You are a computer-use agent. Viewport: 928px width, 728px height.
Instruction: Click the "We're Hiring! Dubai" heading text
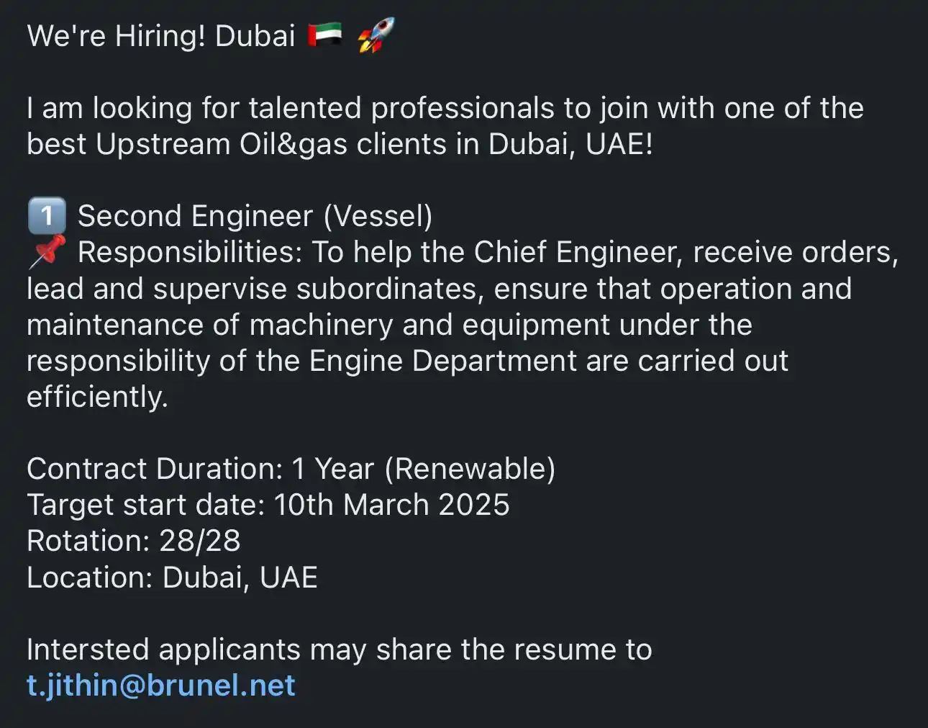click(161, 36)
